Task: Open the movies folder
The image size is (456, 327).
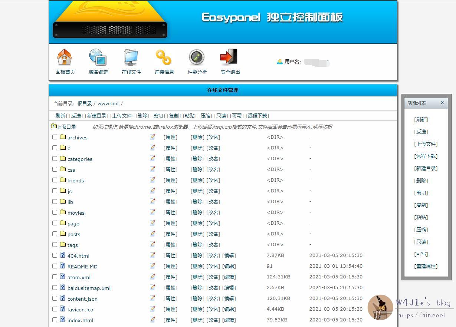Action: [x=76, y=213]
